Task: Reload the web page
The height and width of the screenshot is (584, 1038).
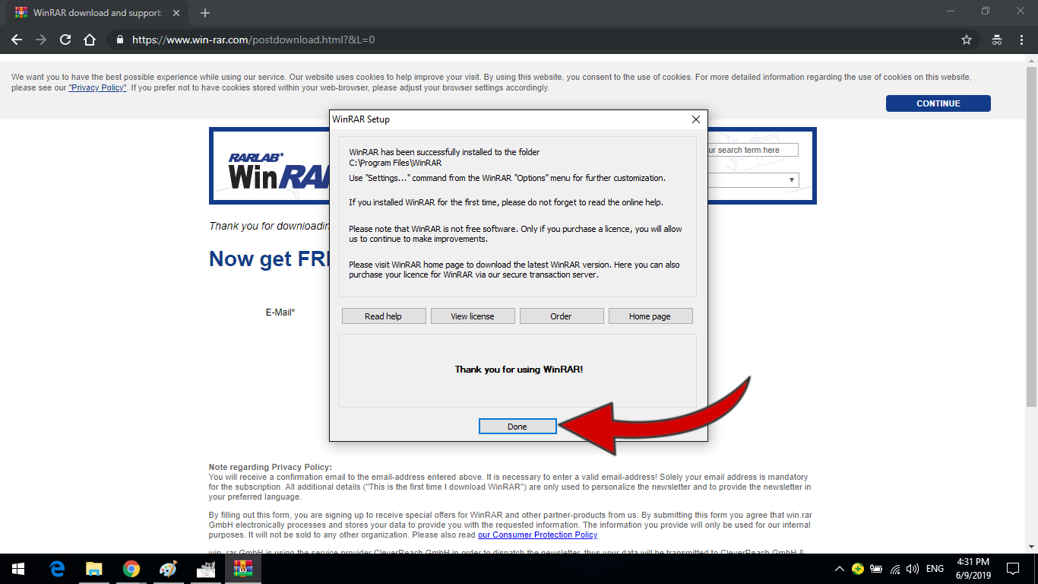Action: coord(65,40)
